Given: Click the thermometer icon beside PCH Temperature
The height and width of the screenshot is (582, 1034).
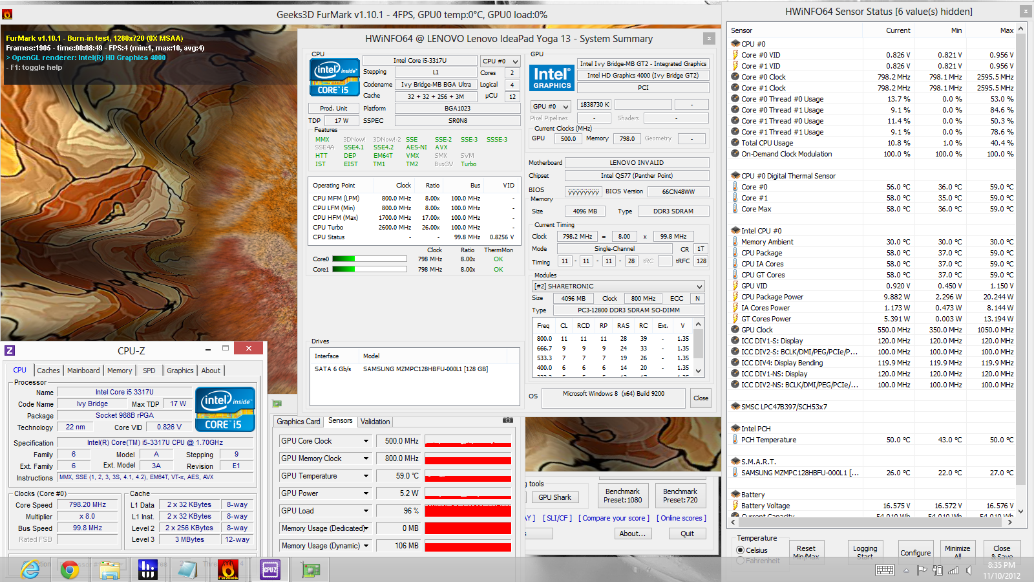Looking at the screenshot, I should click(735, 440).
